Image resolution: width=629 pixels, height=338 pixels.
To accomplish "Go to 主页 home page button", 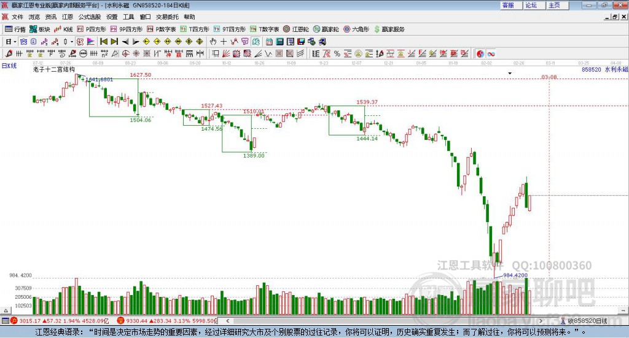I will pos(557,5).
